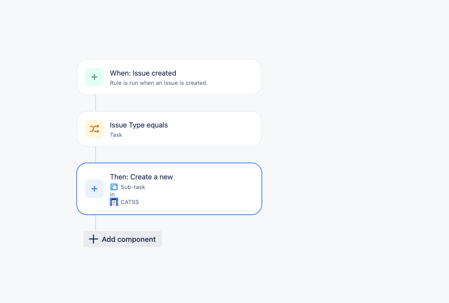Click the Task value under Issue Type equals

point(116,135)
